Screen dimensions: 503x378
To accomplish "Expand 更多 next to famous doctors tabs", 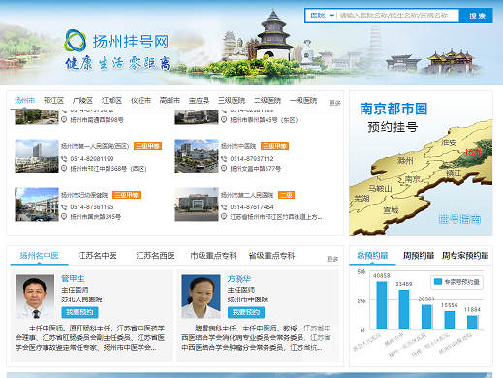I will pyautogui.click(x=332, y=259).
